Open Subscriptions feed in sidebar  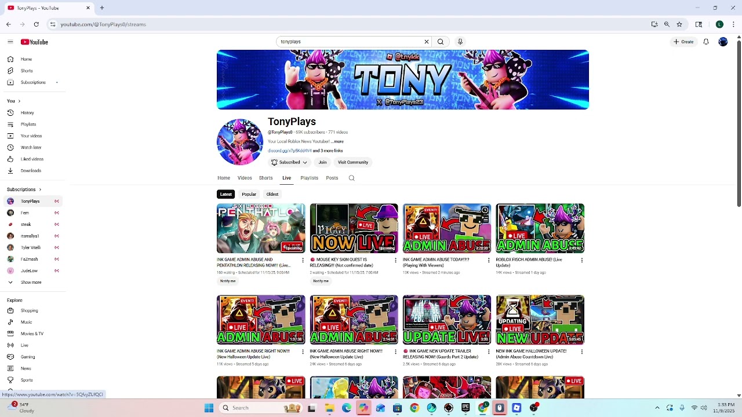click(x=33, y=82)
